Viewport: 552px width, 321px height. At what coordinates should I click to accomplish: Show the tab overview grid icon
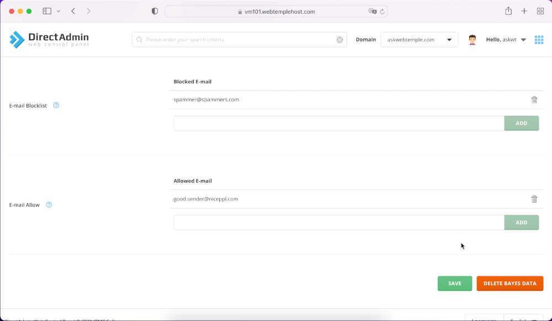[x=540, y=11]
